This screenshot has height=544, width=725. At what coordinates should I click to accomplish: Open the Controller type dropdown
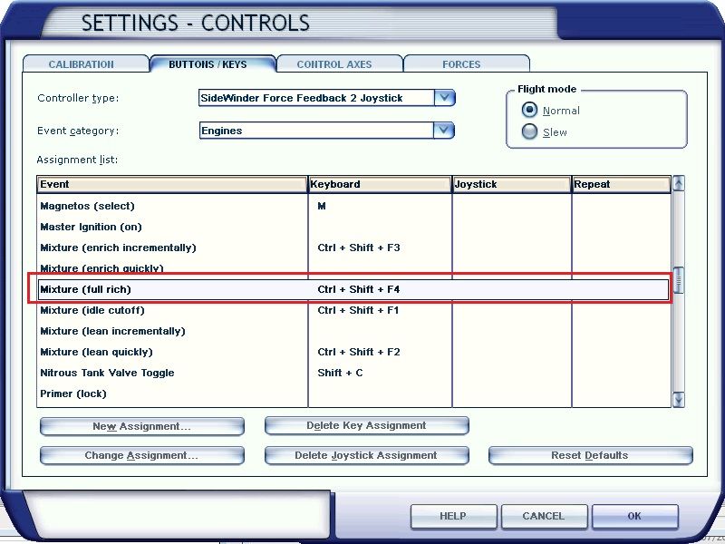[444, 98]
